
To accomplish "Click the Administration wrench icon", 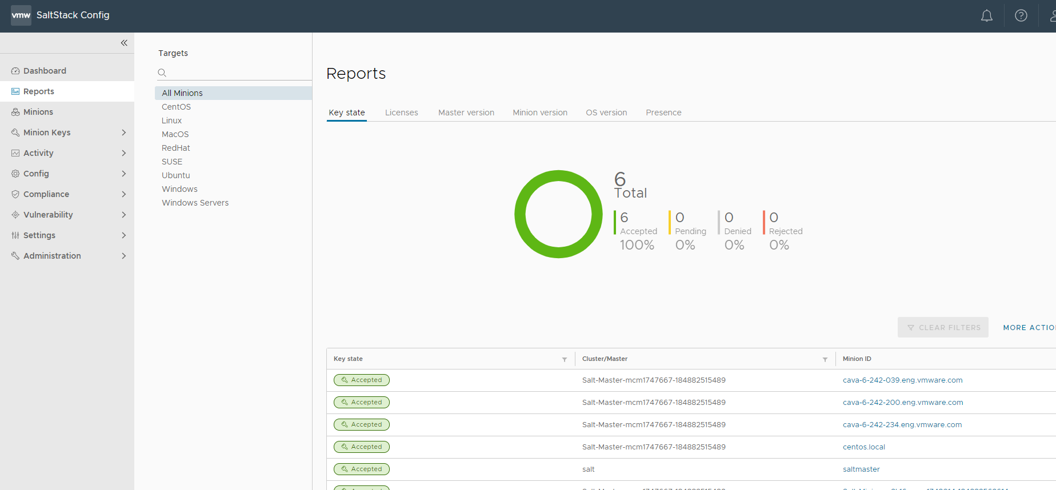I will click(15, 256).
